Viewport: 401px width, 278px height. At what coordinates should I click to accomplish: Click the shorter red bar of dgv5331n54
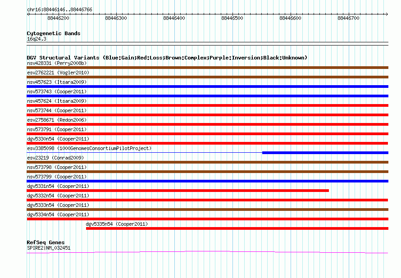tap(178, 191)
